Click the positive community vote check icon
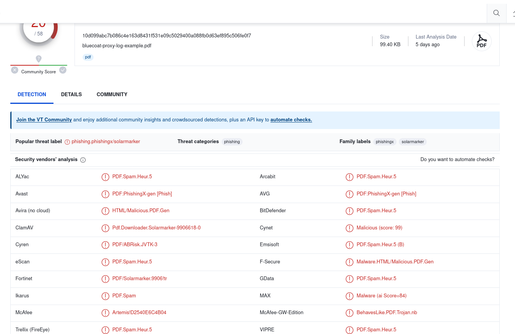The height and width of the screenshot is (334, 515). click(x=63, y=70)
